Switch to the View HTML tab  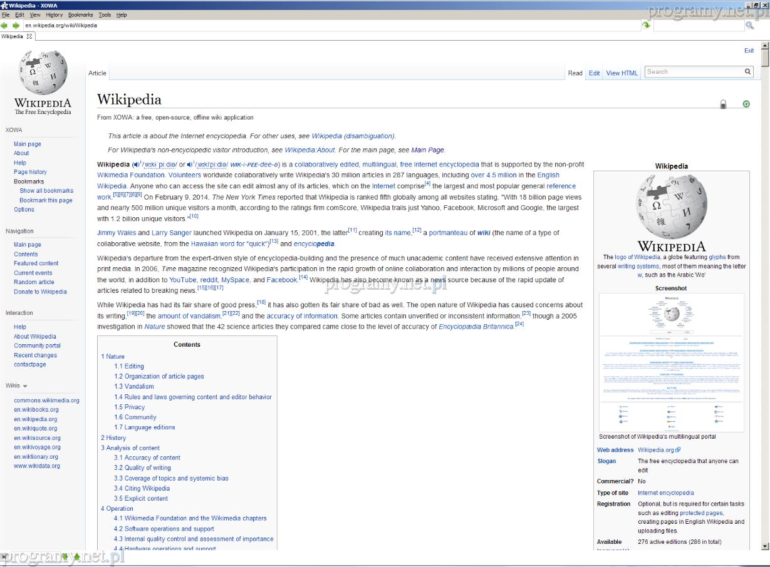tap(622, 73)
